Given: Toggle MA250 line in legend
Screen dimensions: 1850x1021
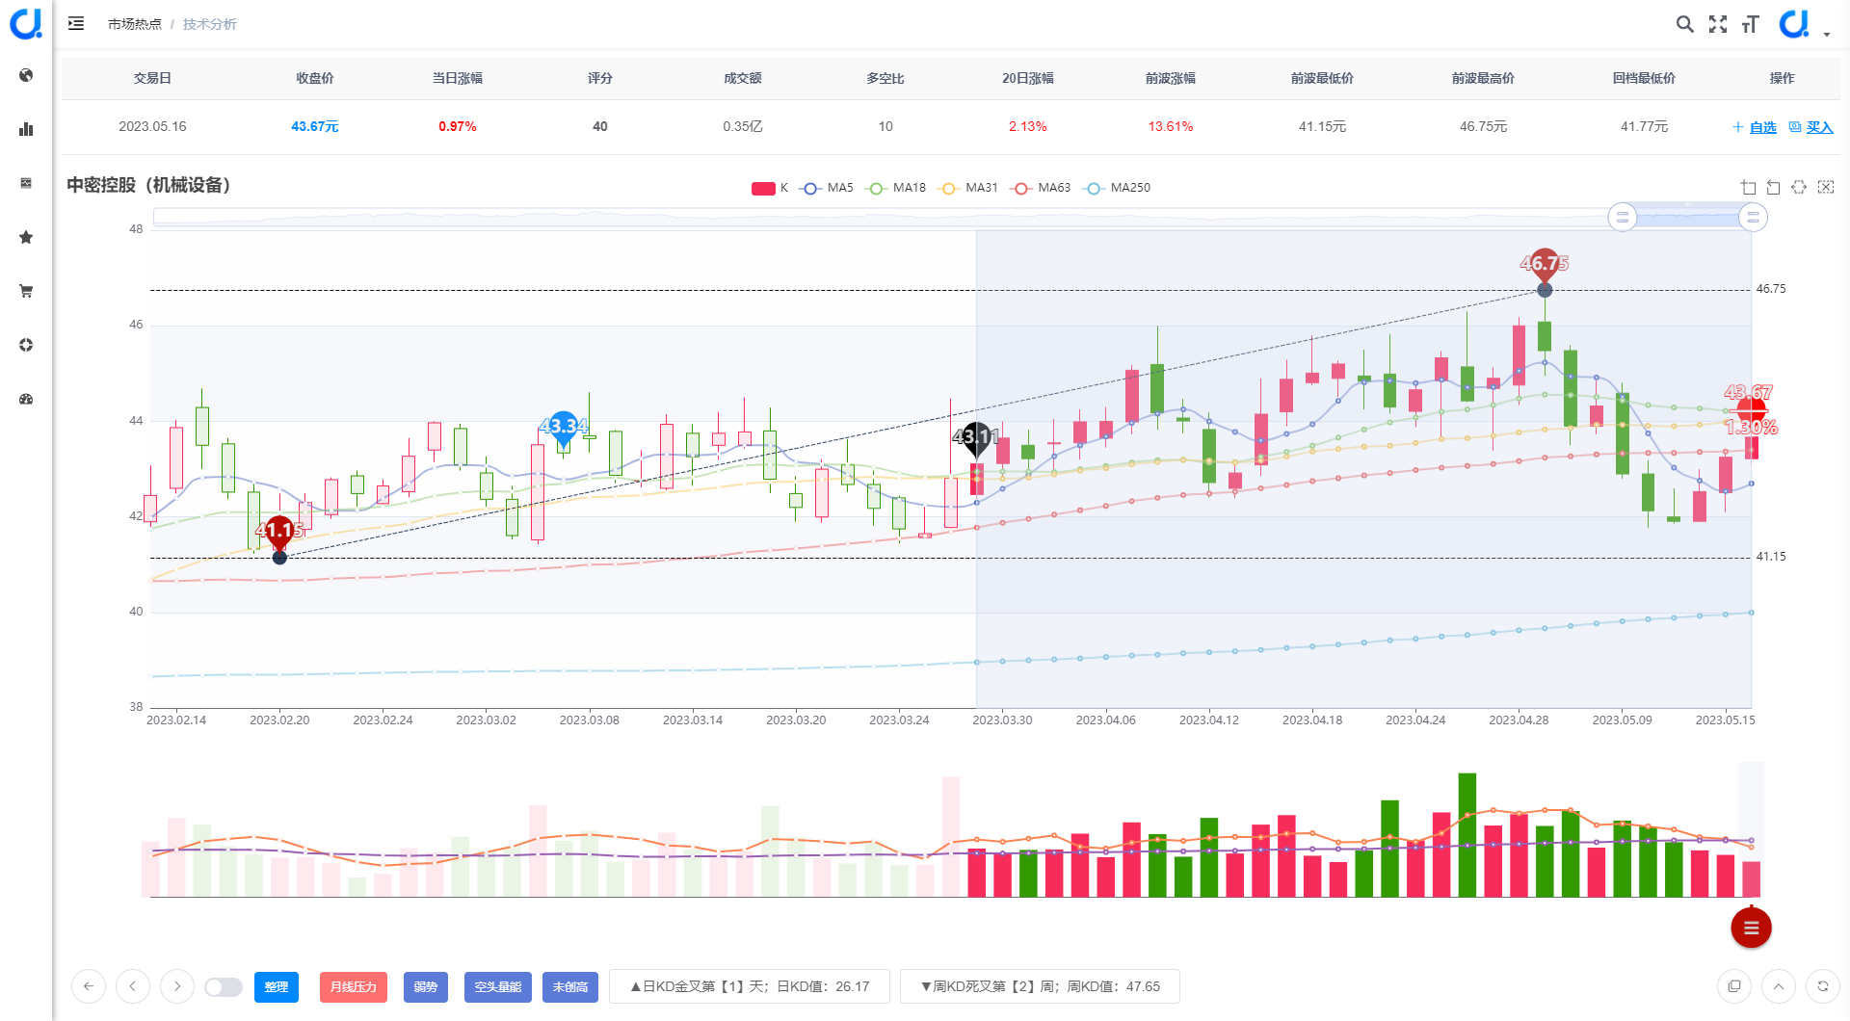Looking at the screenshot, I should (x=1117, y=188).
